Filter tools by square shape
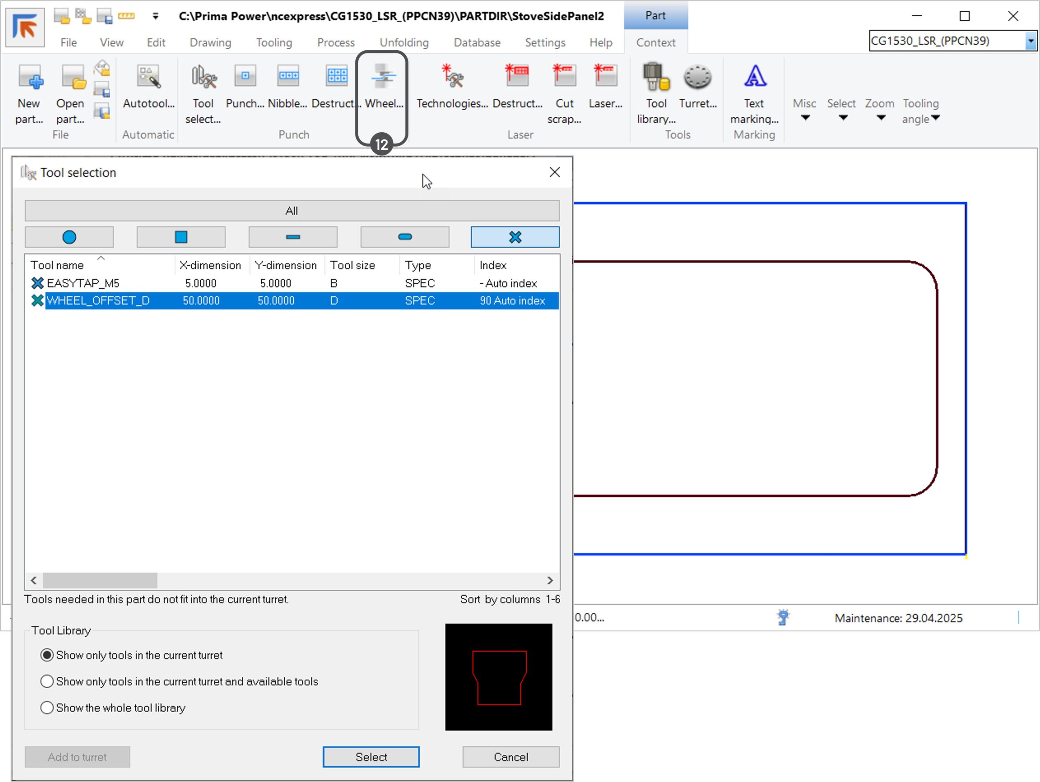 click(x=181, y=237)
